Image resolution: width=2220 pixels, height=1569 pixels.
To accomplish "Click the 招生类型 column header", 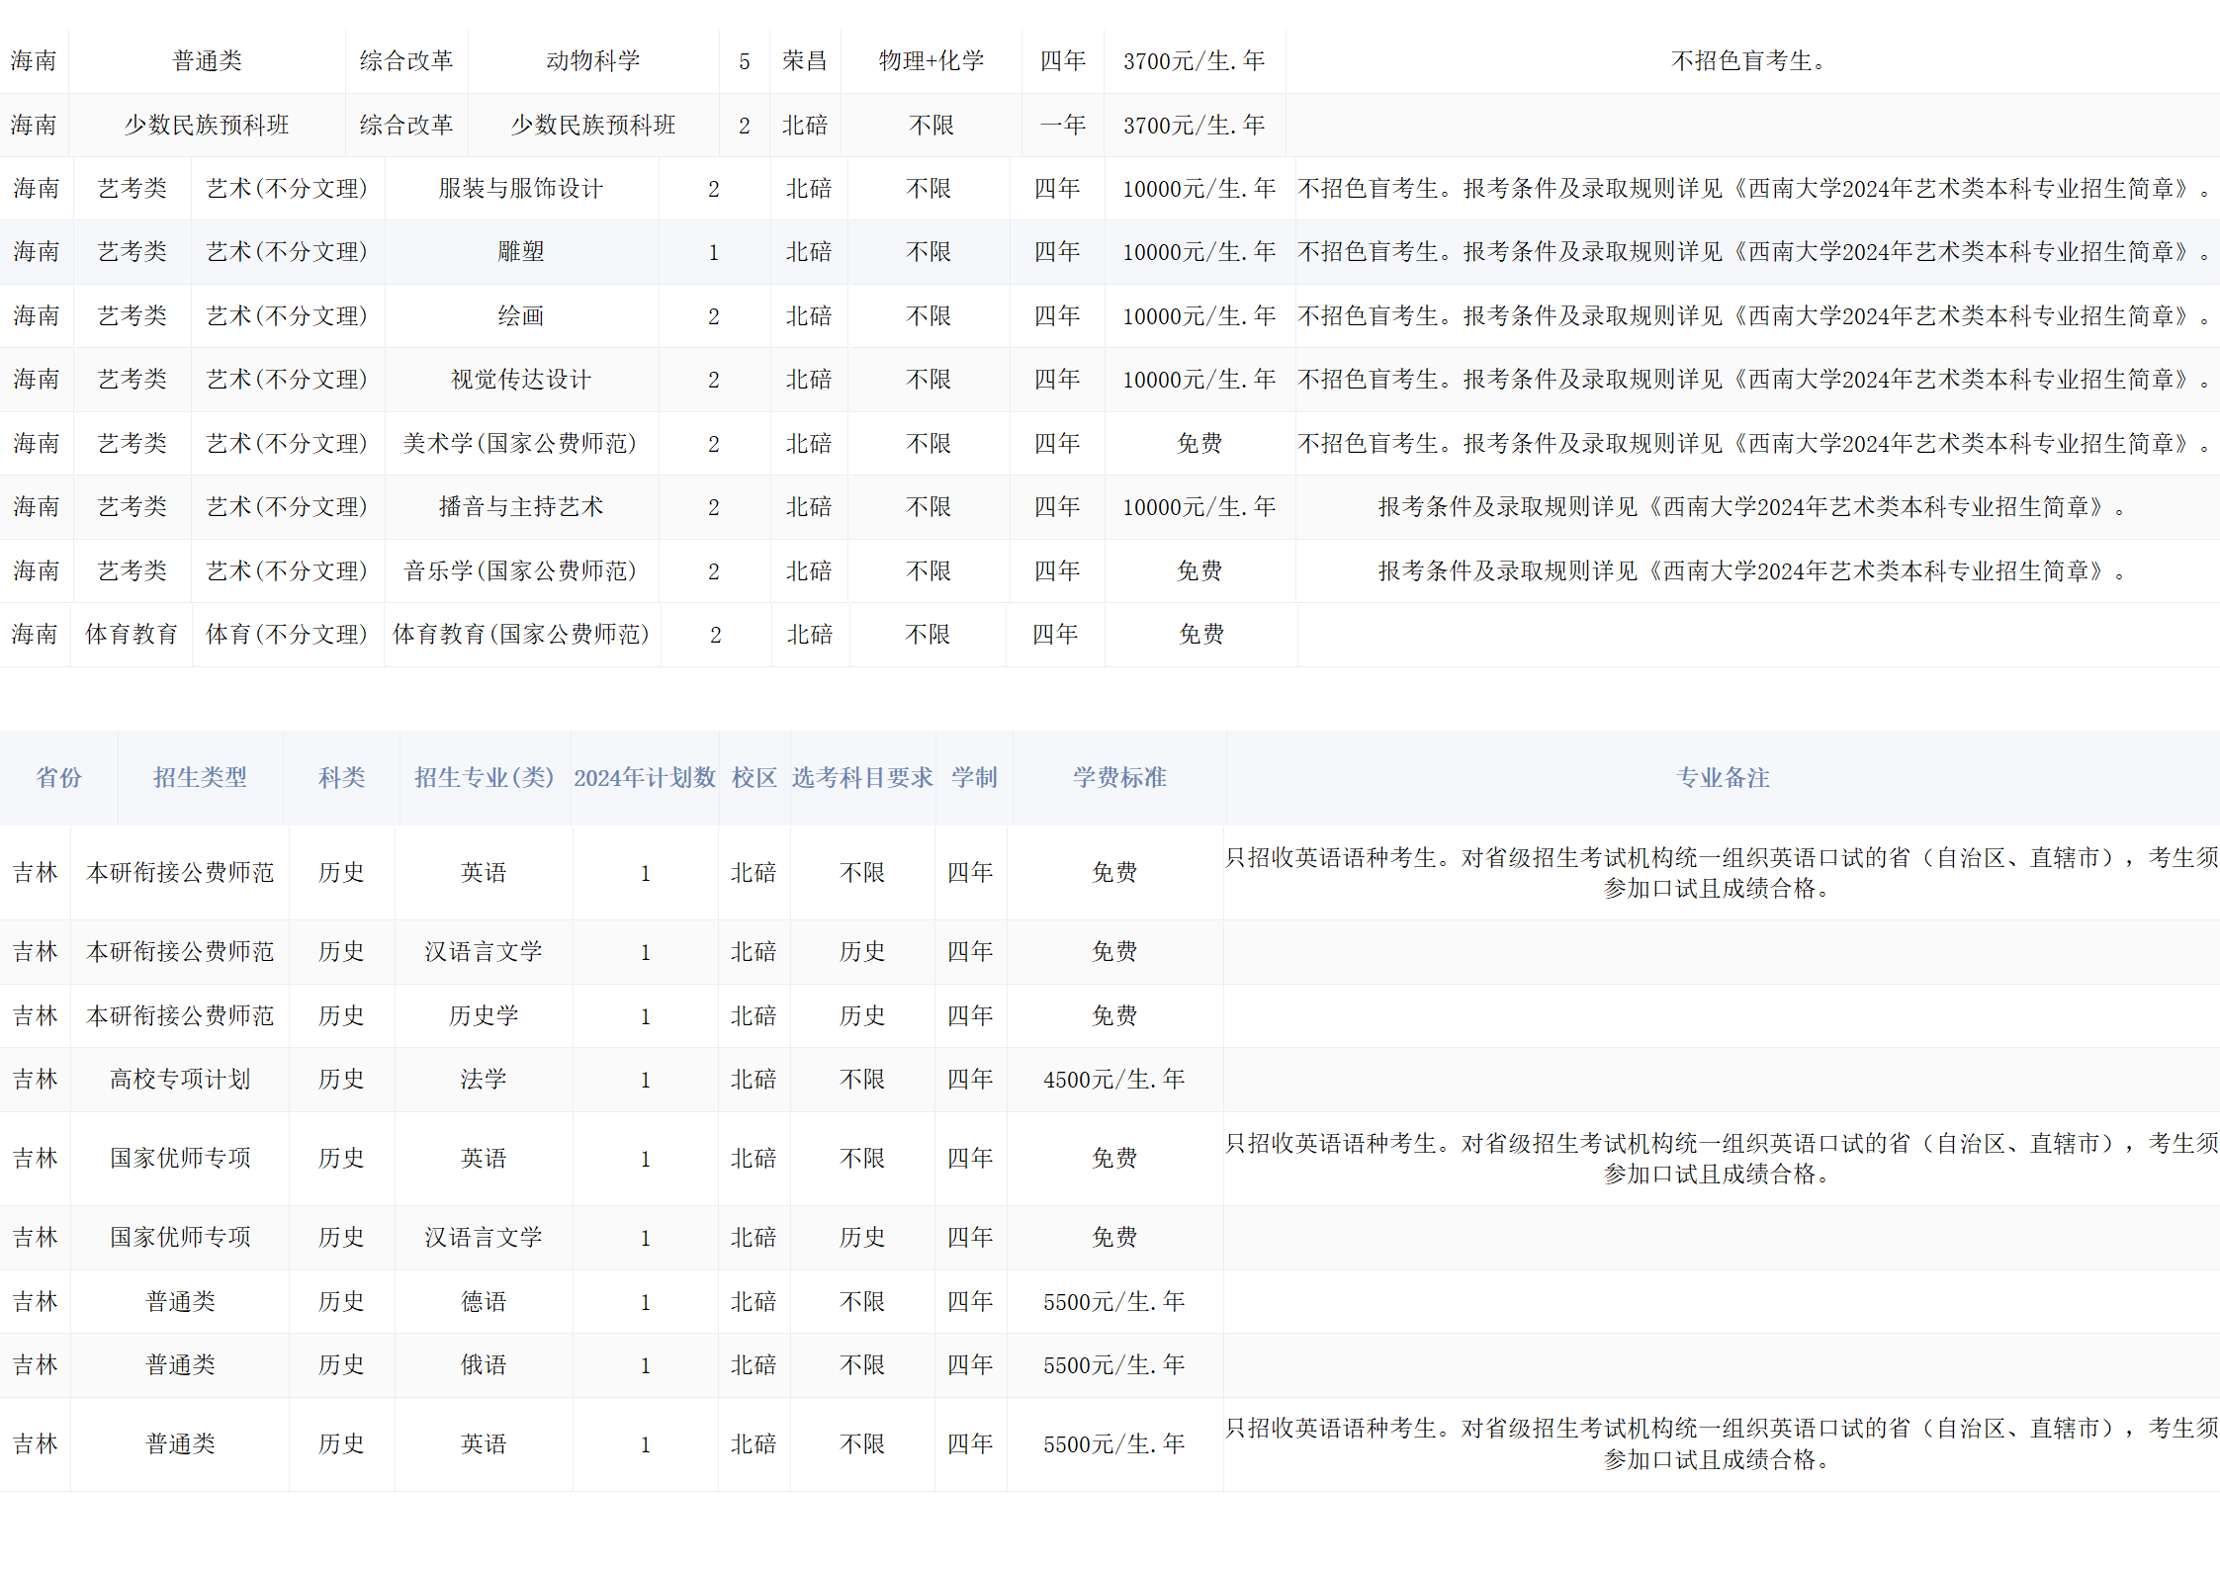I will (x=201, y=778).
